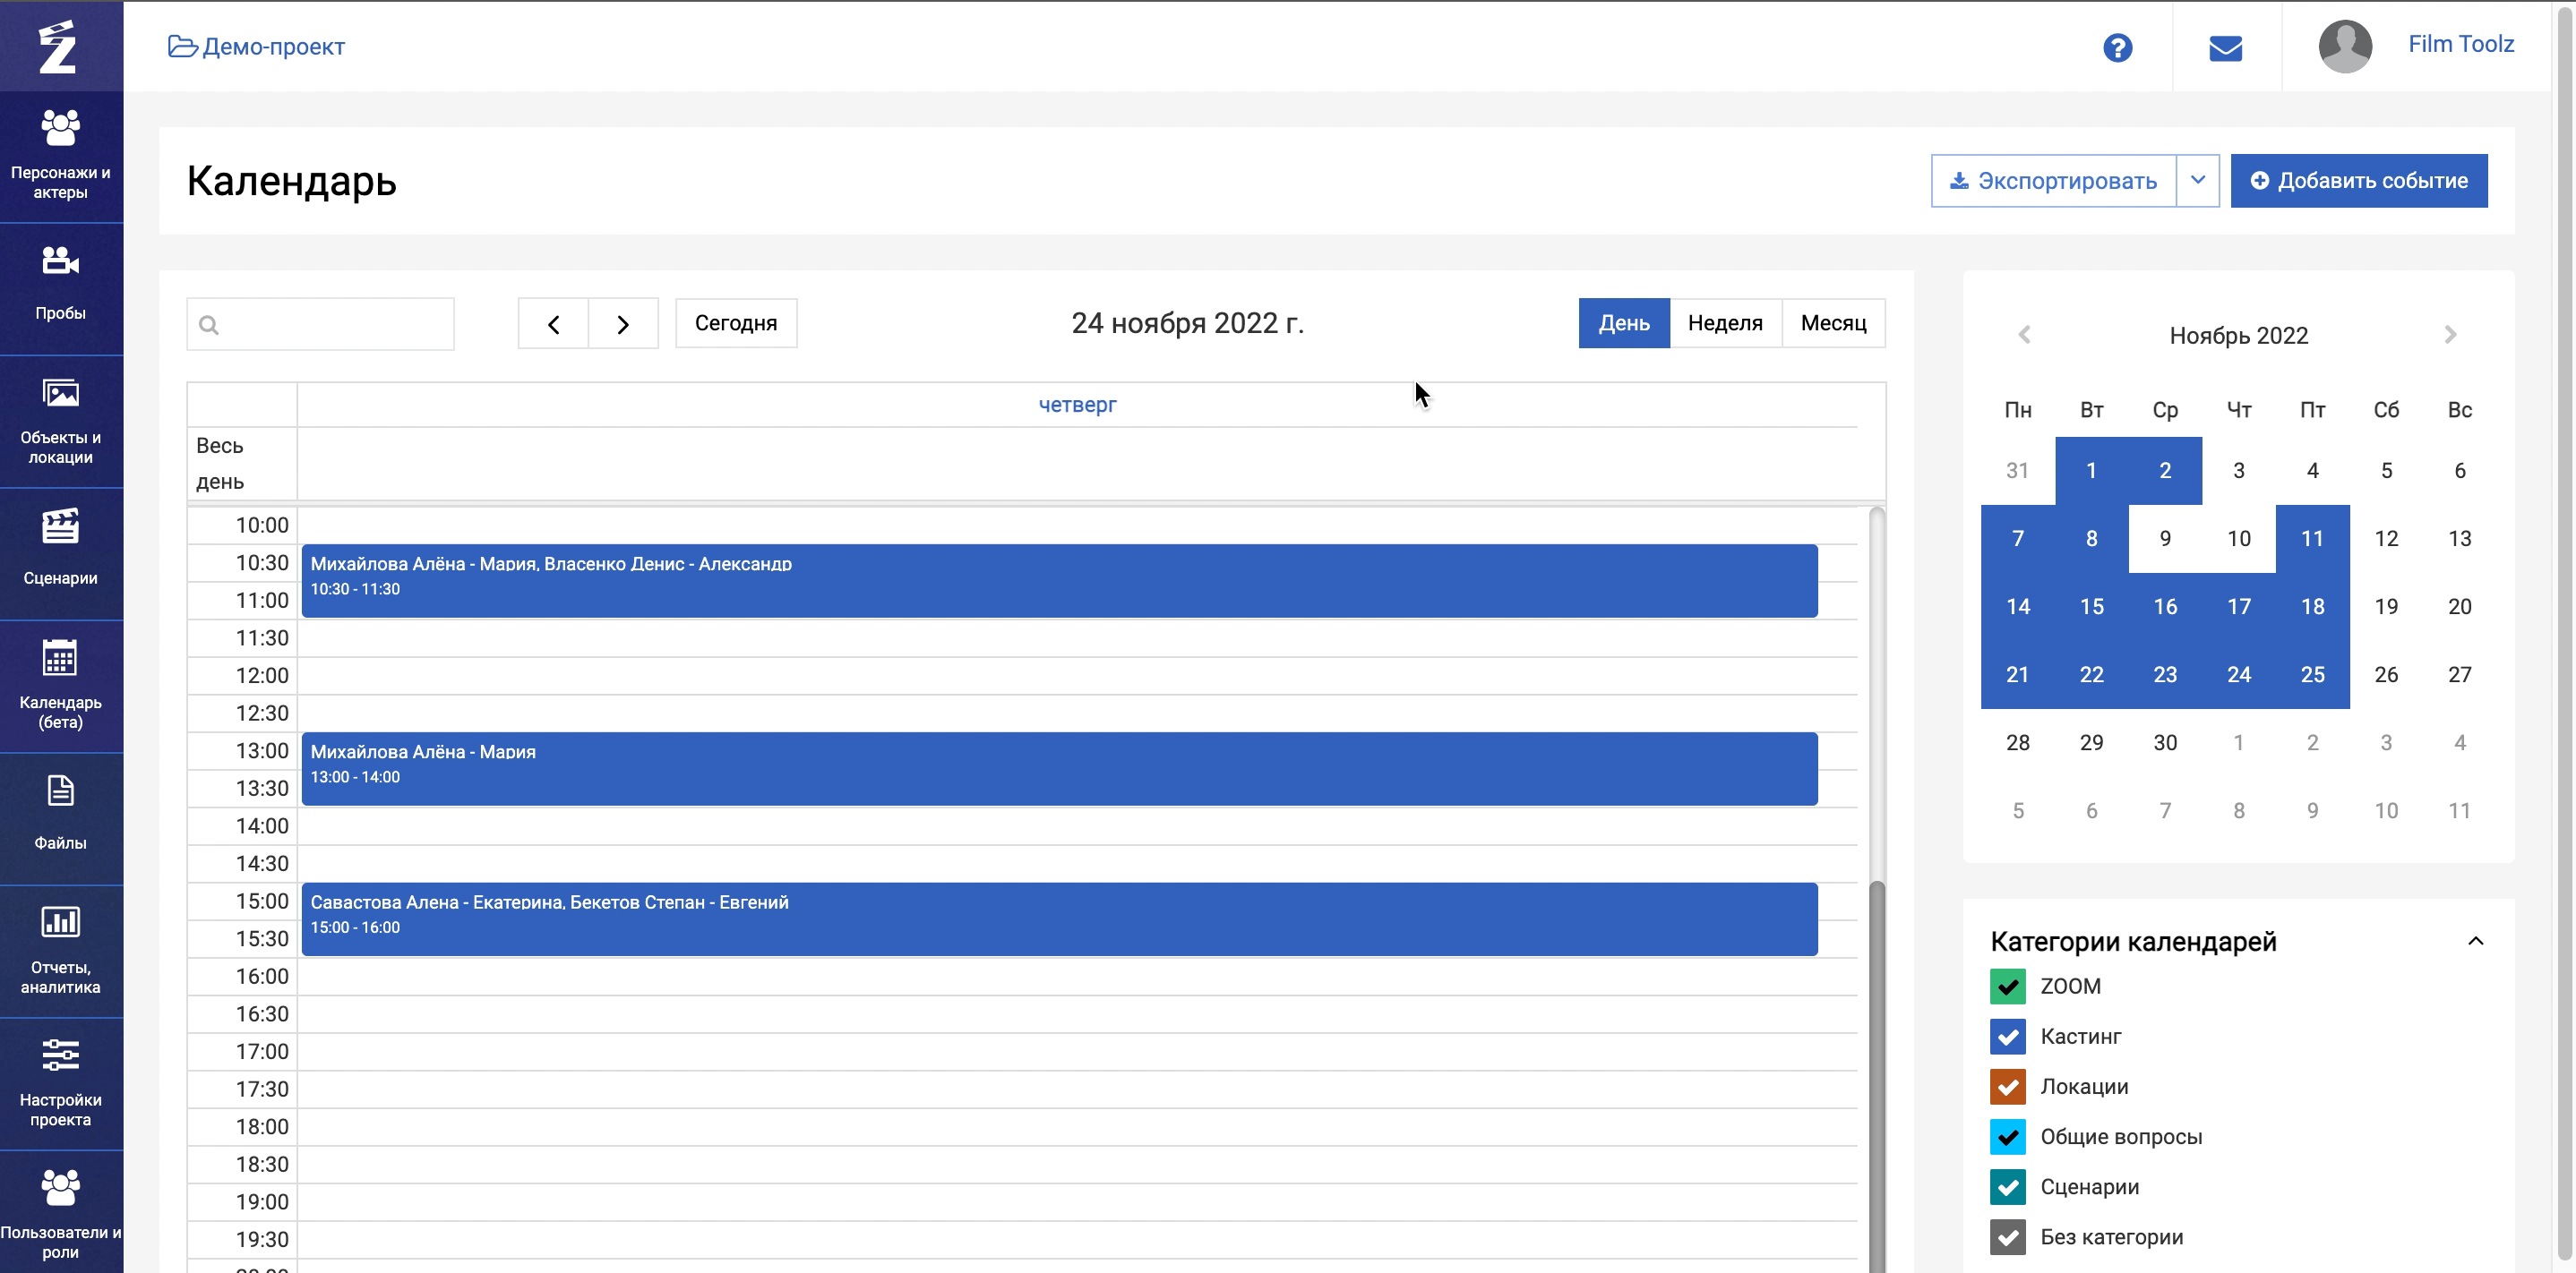Open Отчеты, аналитика sidebar section

61,950
